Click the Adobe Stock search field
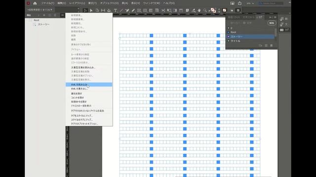The height and width of the screenshot is (177, 316). coord(271,3)
